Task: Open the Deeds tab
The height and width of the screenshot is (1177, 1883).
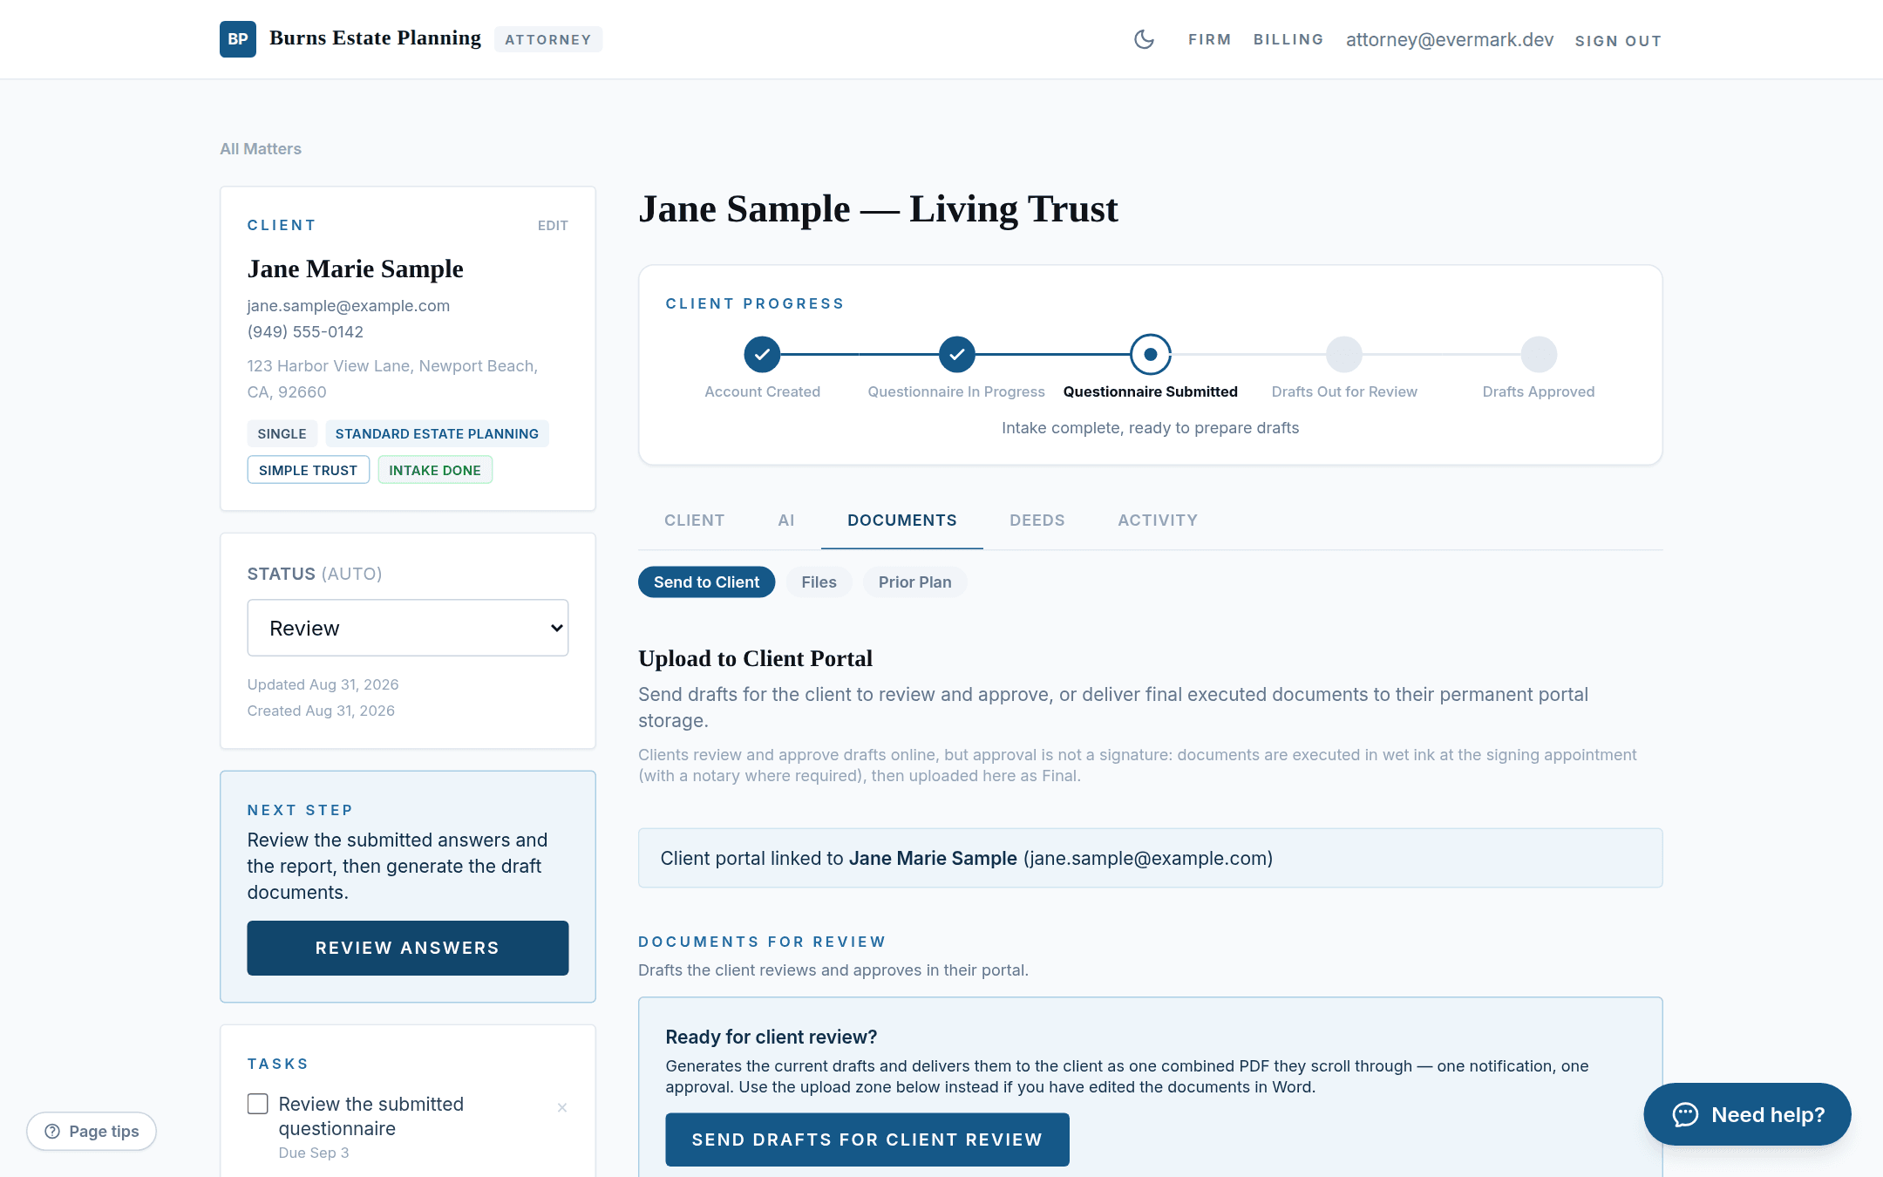Action: pos(1037,520)
